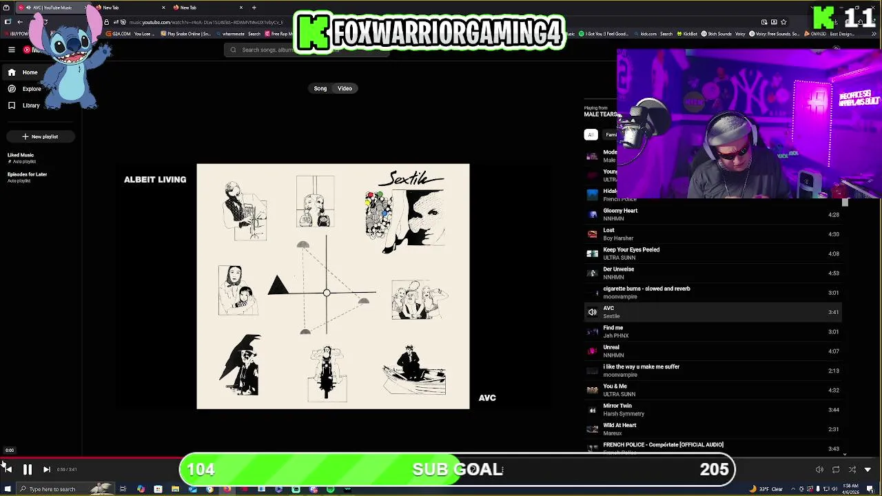Create a New playlist
The width and height of the screenshot is (882, 496).
point(40,136)
